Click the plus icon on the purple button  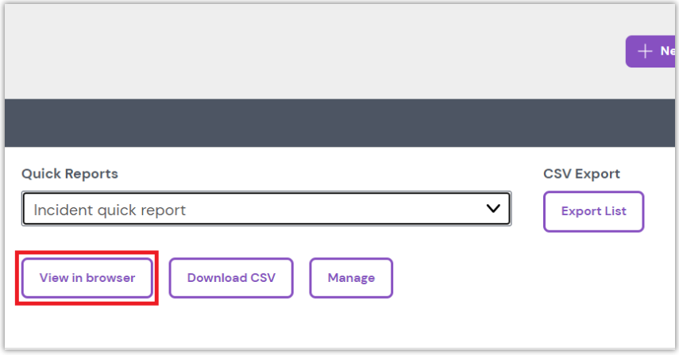[x=645, y=51]
